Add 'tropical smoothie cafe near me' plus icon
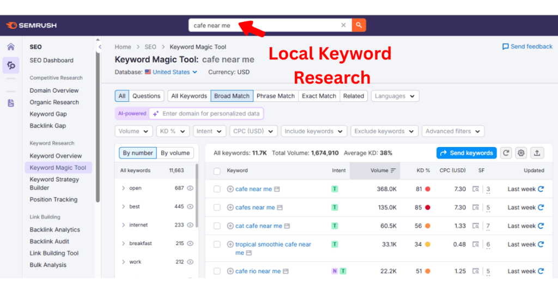The width and height of the screenshot is (558, 293). pos(231,245)
